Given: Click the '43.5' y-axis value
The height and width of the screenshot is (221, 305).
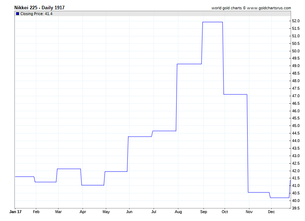Looking at the screenshot, I should click(x=296, y=148).
